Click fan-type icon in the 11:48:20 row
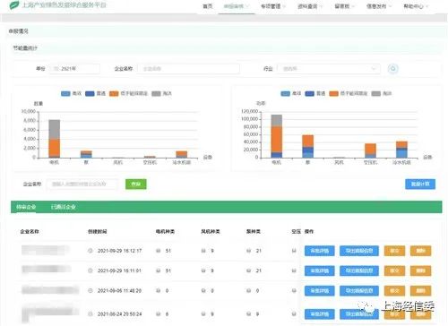 coord(203,290)
